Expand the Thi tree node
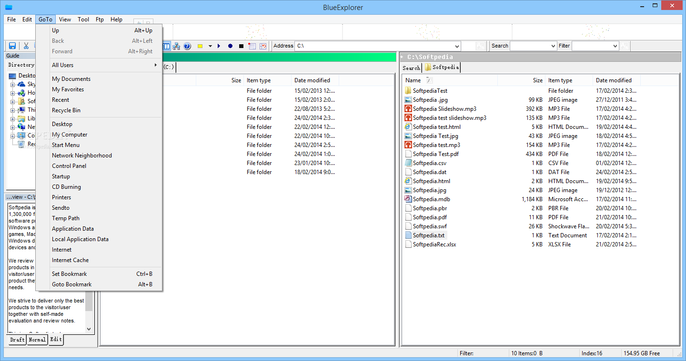This screenshot has width=686, height=361. point(13,110)
